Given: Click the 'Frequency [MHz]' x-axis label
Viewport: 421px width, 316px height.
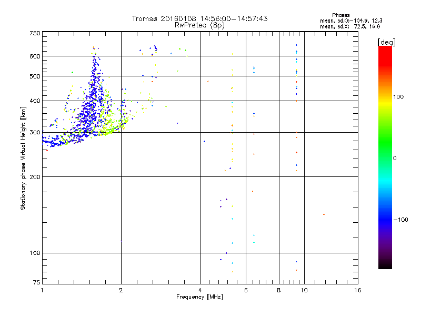Looking at the screenshot, I should (199, 297).
